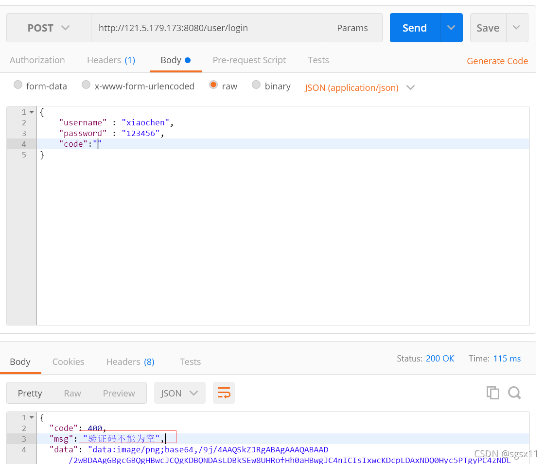The image size is (544, 464).
Task: Open the response JSON format dropdown
Action: coord(180,393)
